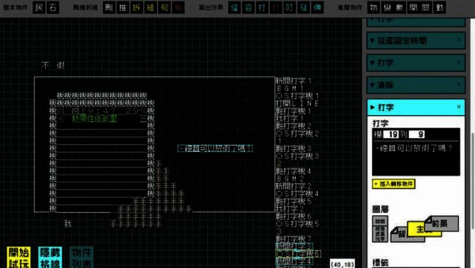Viewport: 475px width, 268px height.
Task: Click the 民 icon in the top toolbar
Action: (39, 8)
